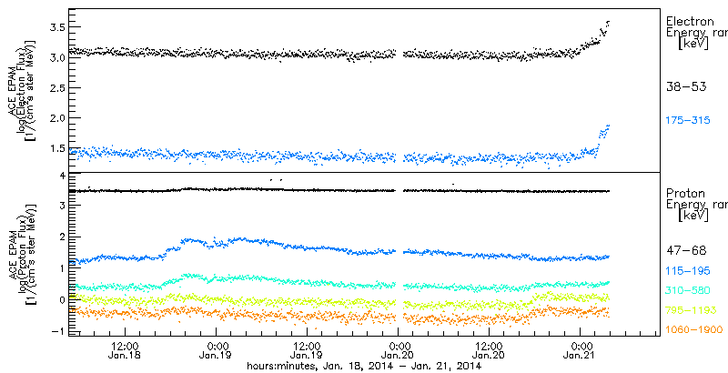The image size is (728, 373).
Task: Click the 0 tick on proton flux axis
Action: (x=60, y=299)
